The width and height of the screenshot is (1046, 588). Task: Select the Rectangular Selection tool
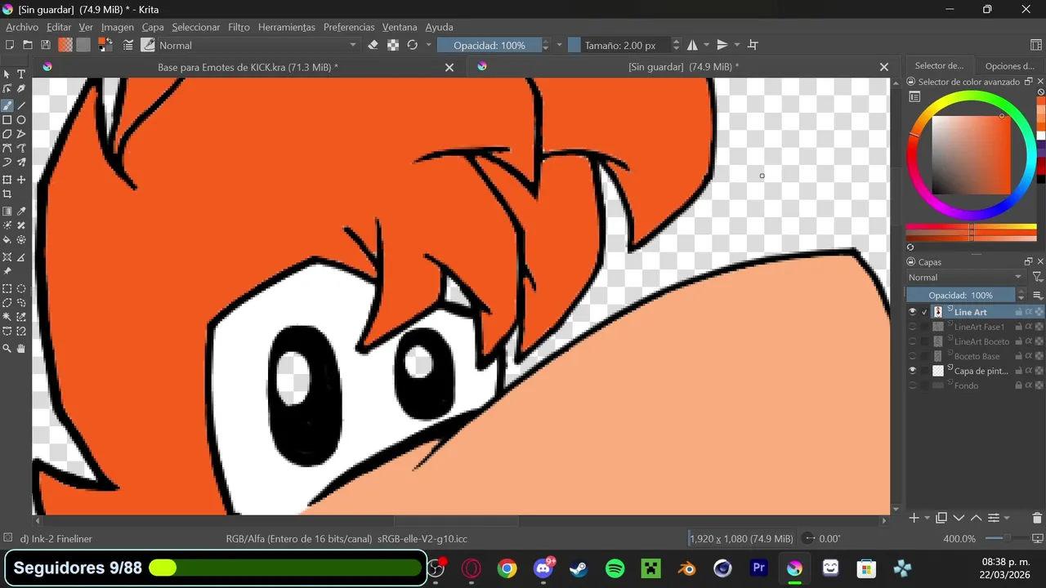pos(7,288)
